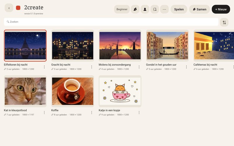The image size is (234, 146).
Task: Open the Gondel in het gouden uur thumbnail
Action: 167,46
